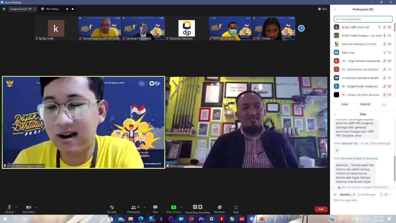Show next video thumbnails with arrow

301,28
